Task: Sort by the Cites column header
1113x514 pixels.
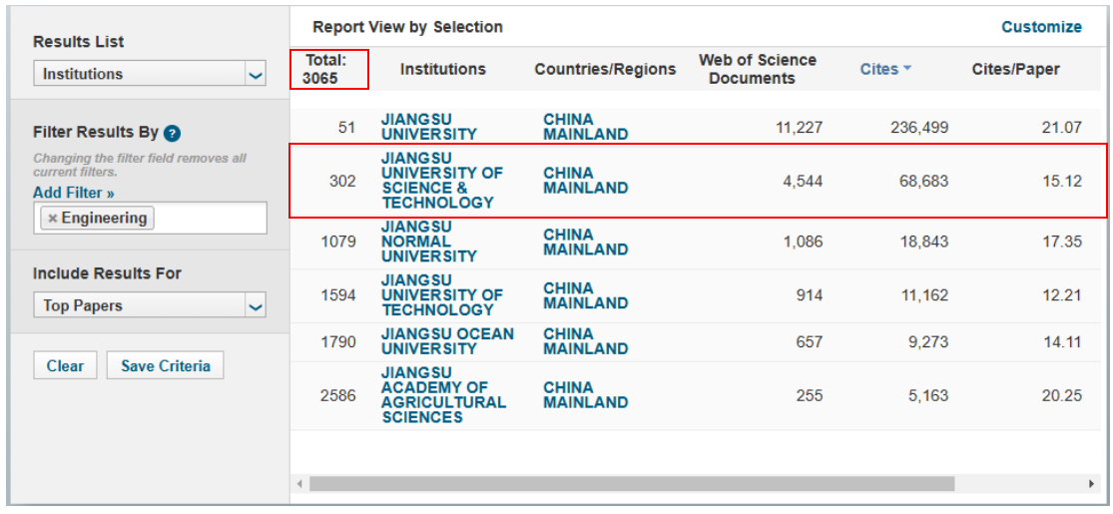Action: point(885,69)
